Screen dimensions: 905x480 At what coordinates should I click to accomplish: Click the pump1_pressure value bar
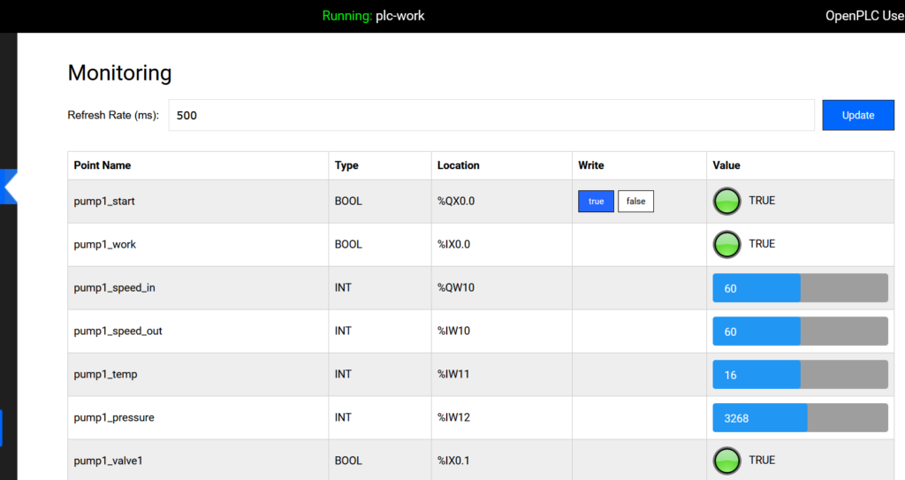click(x=800, y=418)
